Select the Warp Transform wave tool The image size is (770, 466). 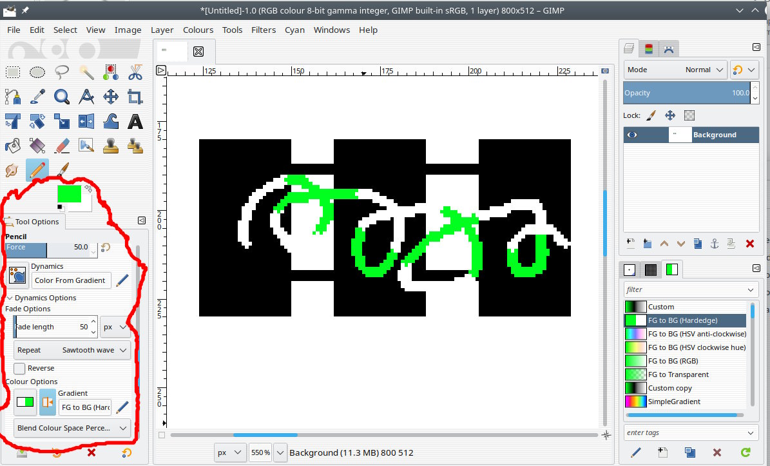(x=111, y=121)
